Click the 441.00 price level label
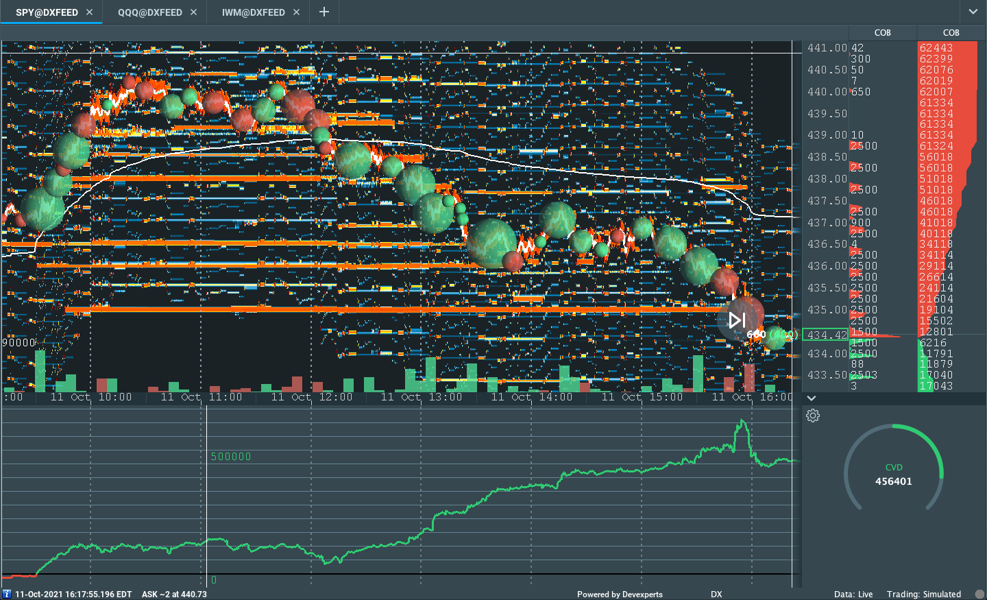The image size is (987, 600). click(x=827, y=48)
